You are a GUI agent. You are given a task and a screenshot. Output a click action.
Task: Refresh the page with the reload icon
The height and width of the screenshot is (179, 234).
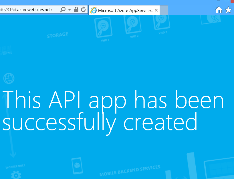(83, 10)
